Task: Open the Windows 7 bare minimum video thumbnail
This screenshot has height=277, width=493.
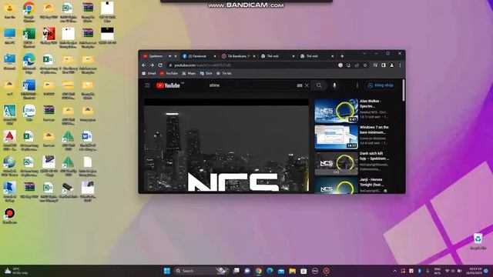Action: [336, 137]
